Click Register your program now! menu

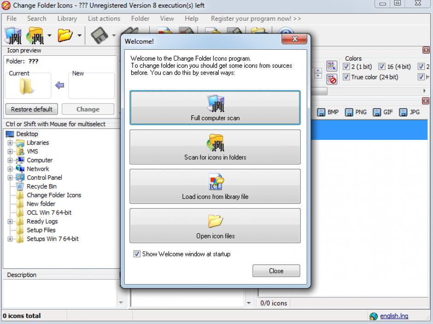click(256, 18)
